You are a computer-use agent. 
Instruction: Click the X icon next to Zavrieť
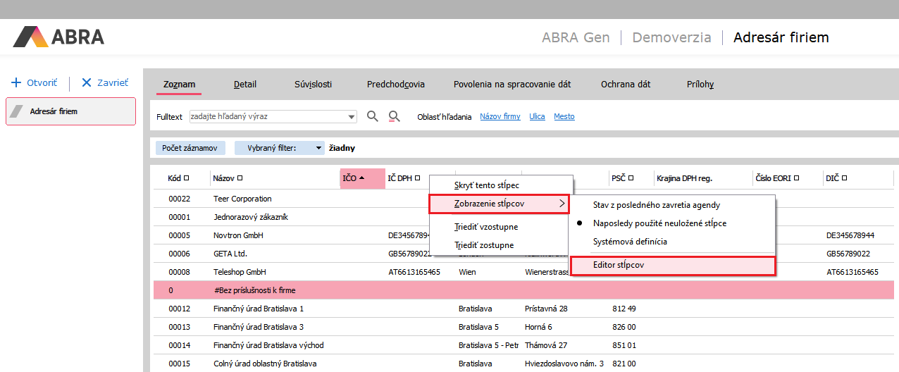click(x=87, y=82)
